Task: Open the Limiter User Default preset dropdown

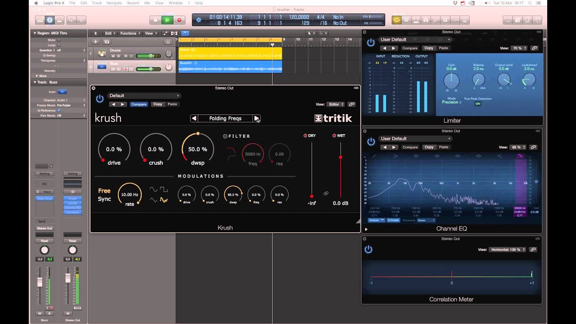Action: pyautogui.click(x=415, y=40)
